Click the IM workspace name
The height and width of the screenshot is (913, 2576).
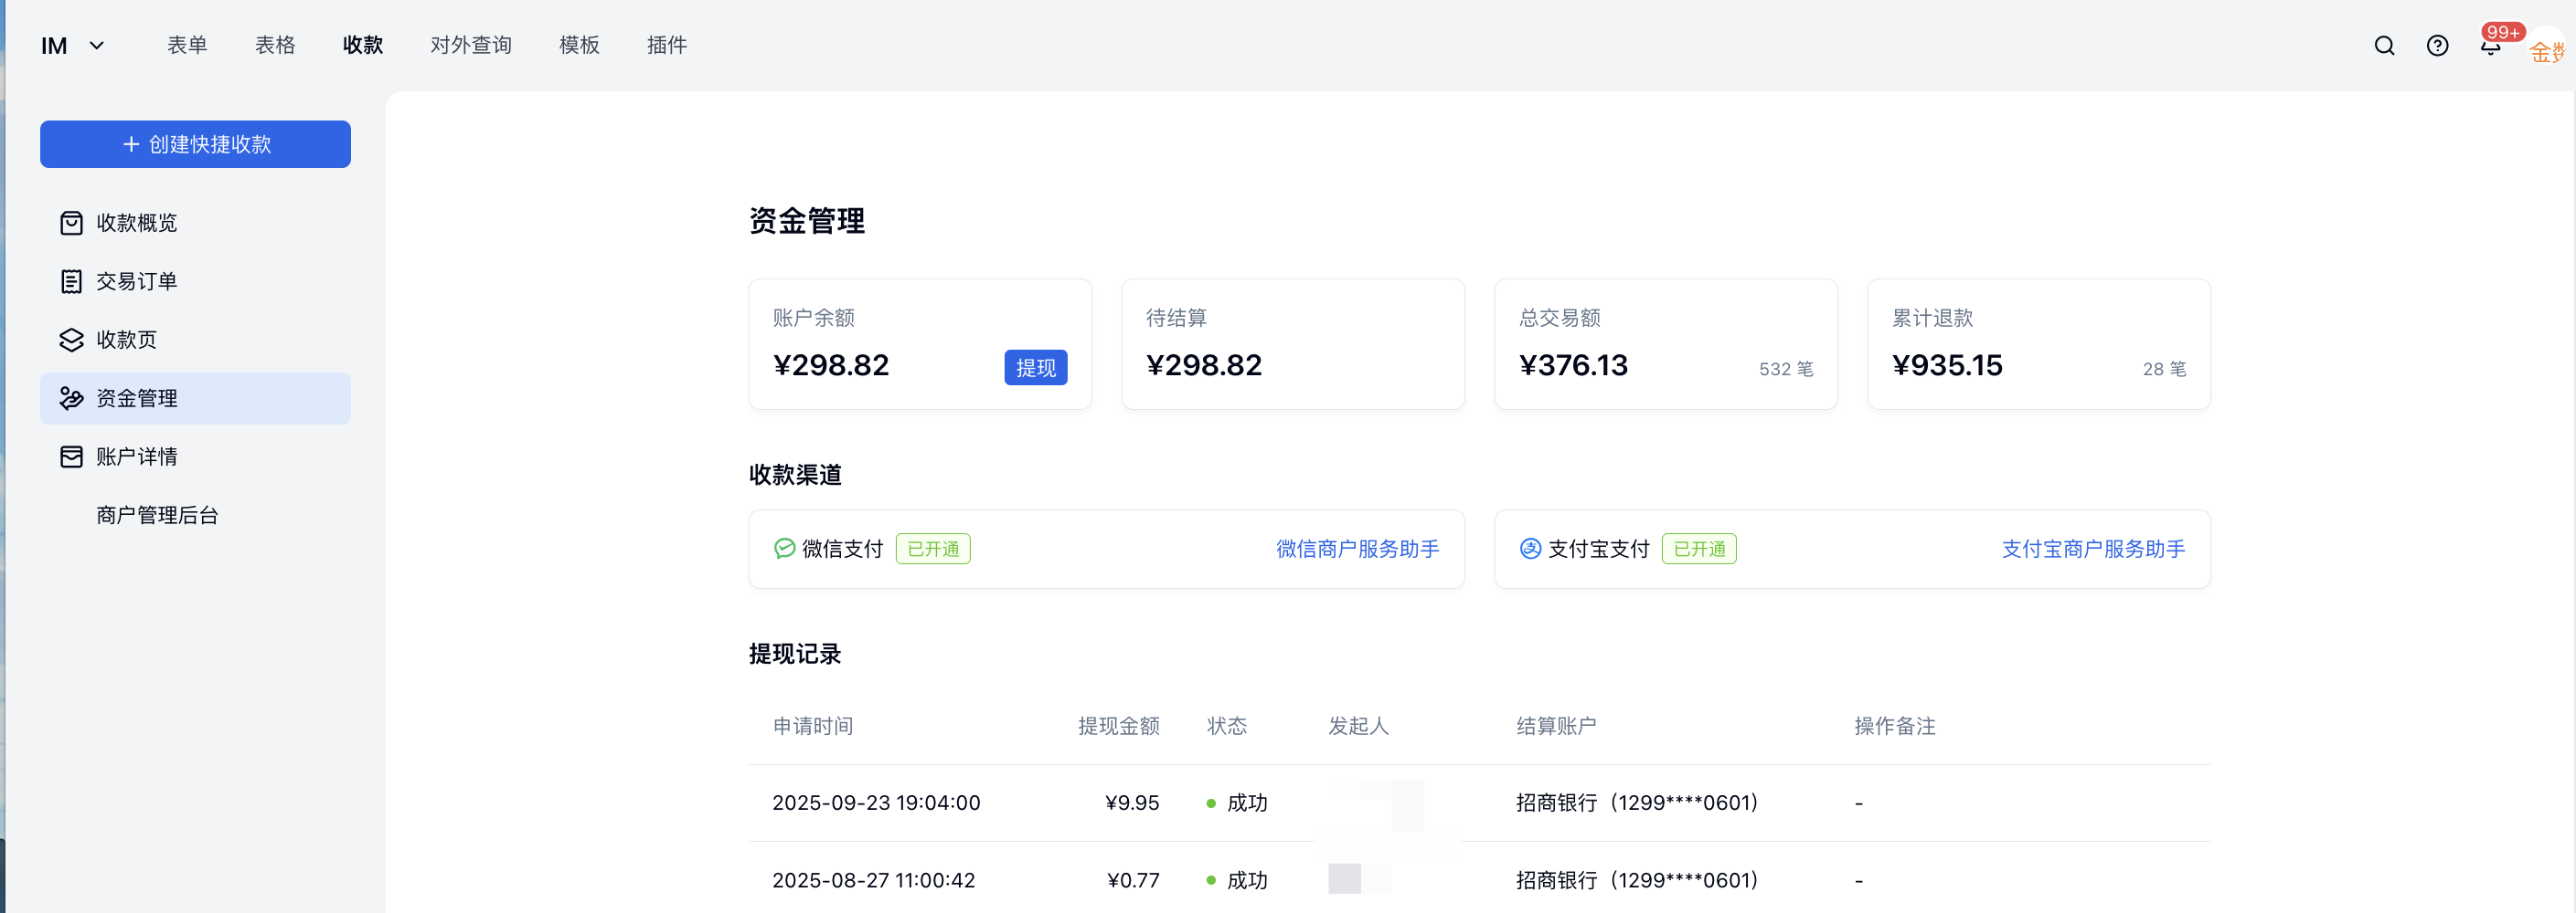54,46
